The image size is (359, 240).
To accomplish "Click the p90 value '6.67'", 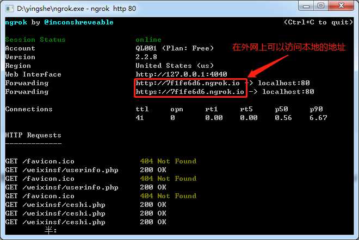I will tap(318, 118).
